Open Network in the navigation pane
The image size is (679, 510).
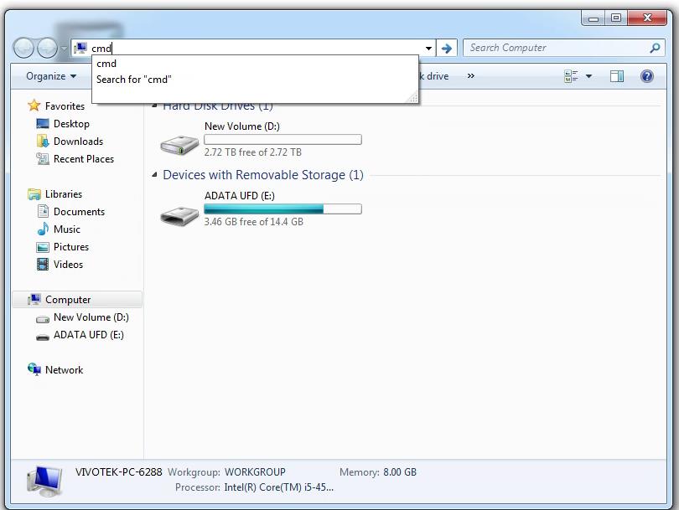click(x=64, y=370)
